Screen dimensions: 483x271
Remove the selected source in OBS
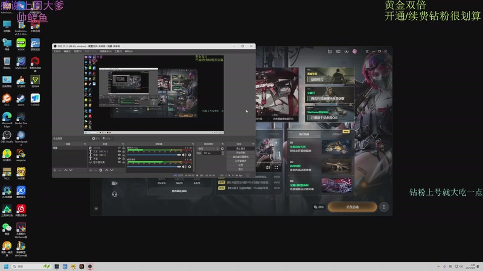click(96, 170)
